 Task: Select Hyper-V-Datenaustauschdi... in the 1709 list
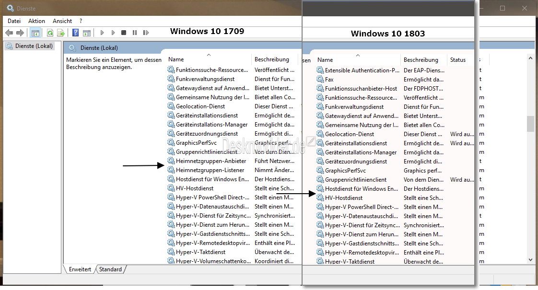tap(212, 206)
